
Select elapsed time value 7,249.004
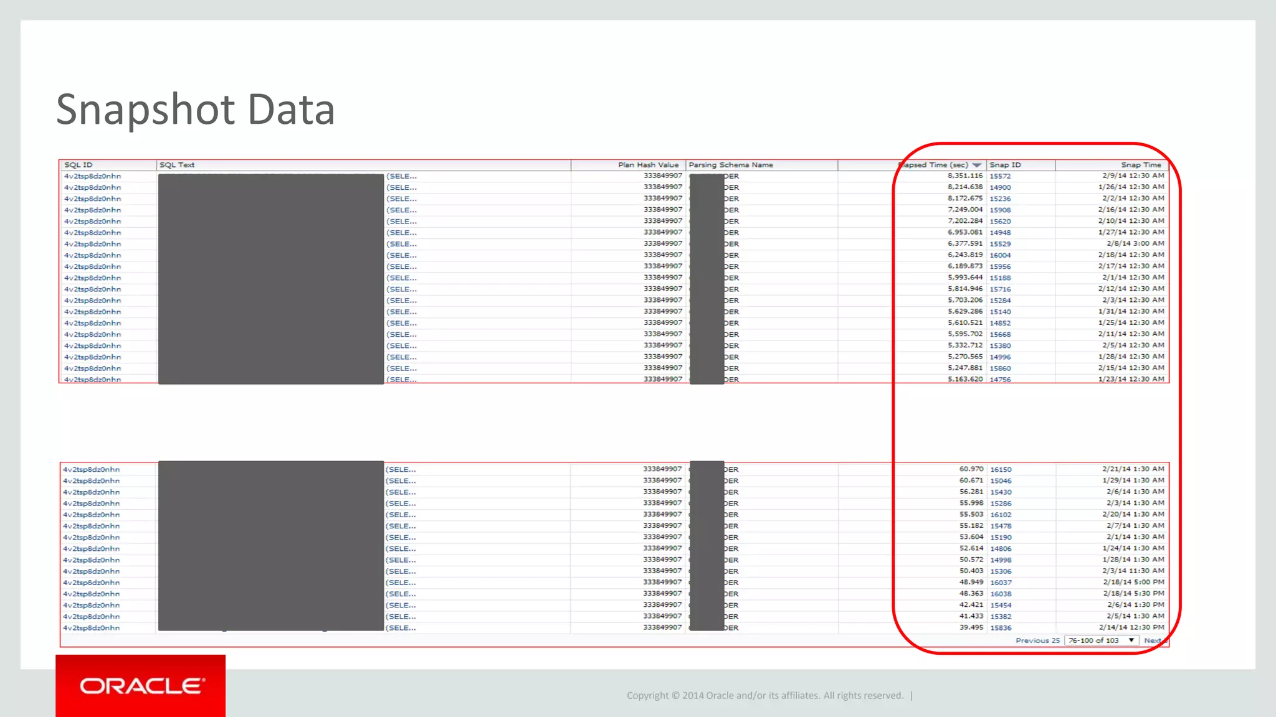click(965, 210)
